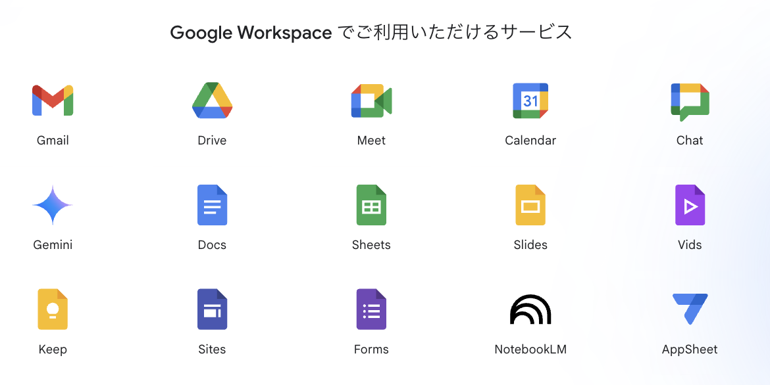Click the Drive triangle icon
770x385 pixels.
(x=212, y=101)
